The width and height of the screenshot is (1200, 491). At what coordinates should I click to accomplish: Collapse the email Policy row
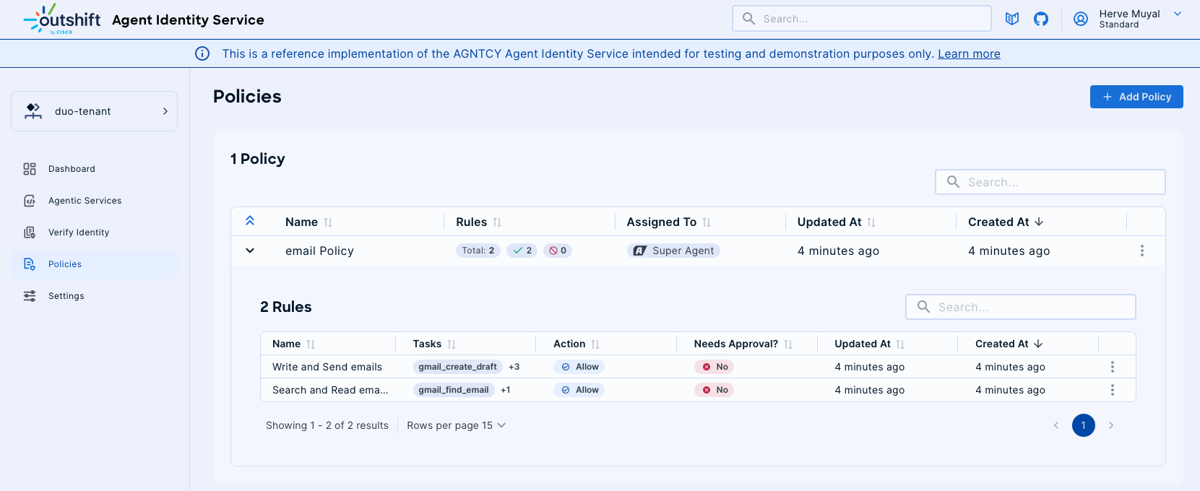point(250,251)
